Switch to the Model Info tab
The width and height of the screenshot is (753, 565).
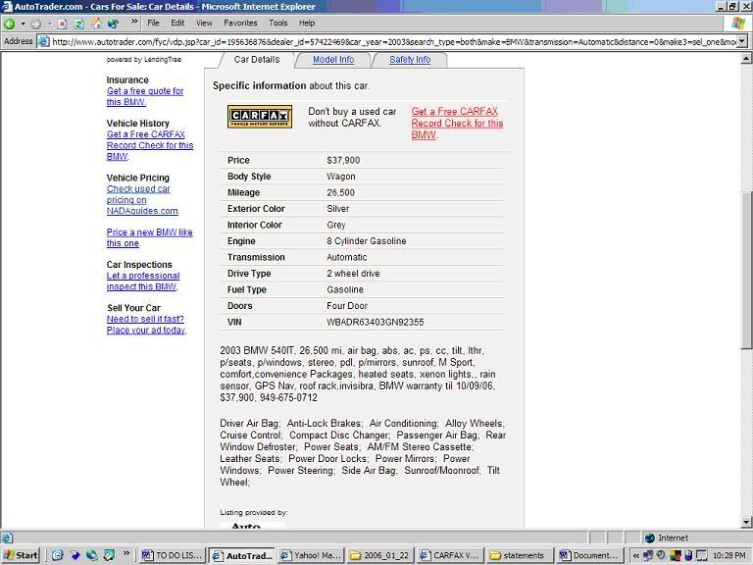pyautogui.click(x=333, y=60)
